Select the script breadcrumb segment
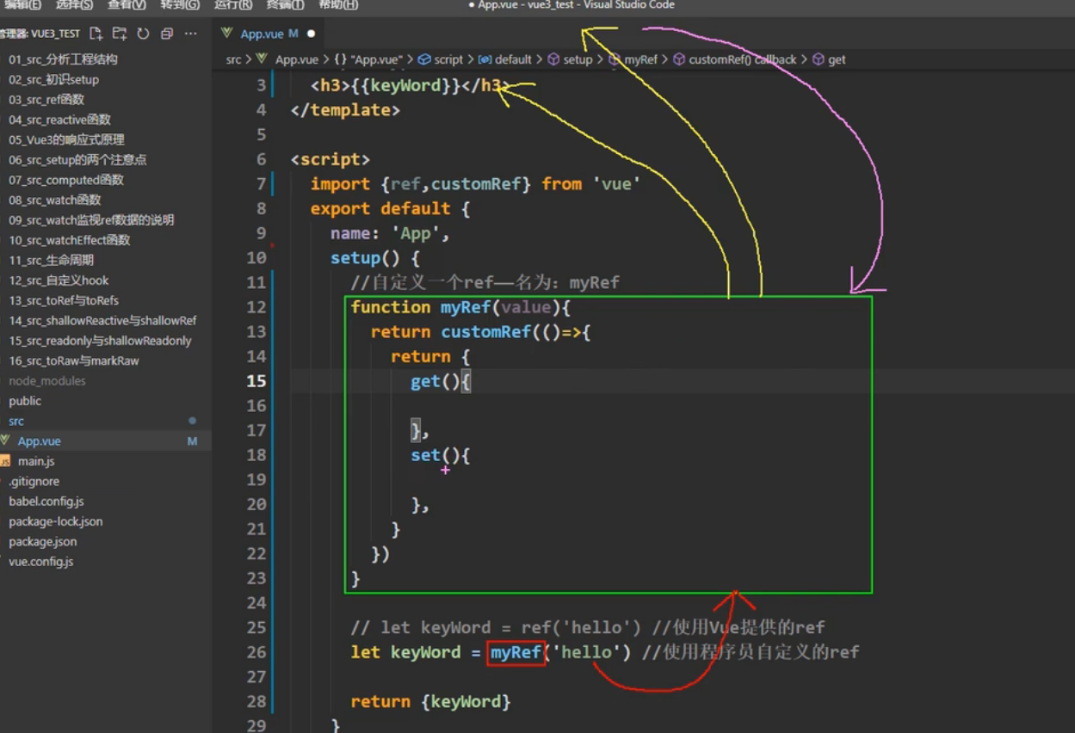The height and width of the screenshot is (733, 1075). (x=448, y=59)
